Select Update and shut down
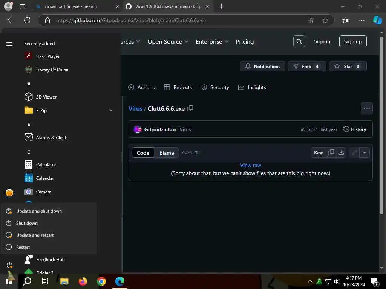 [49, 211]
